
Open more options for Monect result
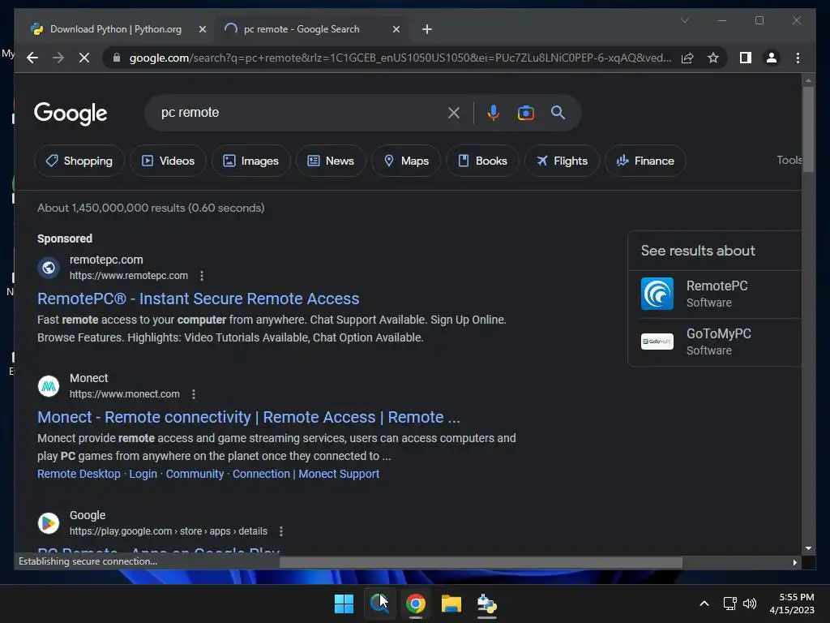point(194,394)
